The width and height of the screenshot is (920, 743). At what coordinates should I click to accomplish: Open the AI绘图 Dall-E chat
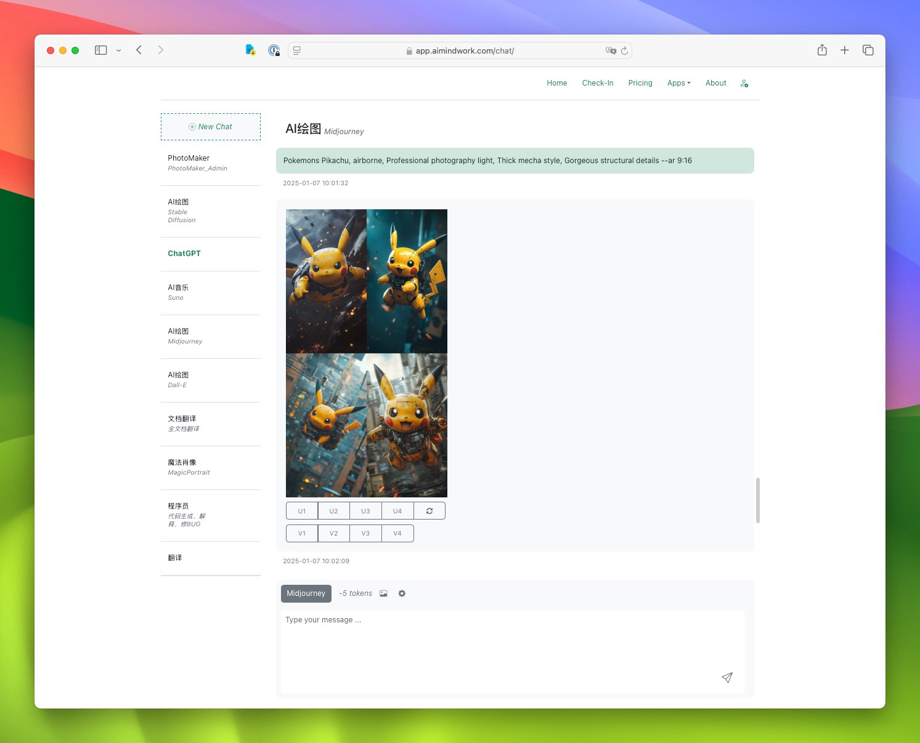(211, 380)
